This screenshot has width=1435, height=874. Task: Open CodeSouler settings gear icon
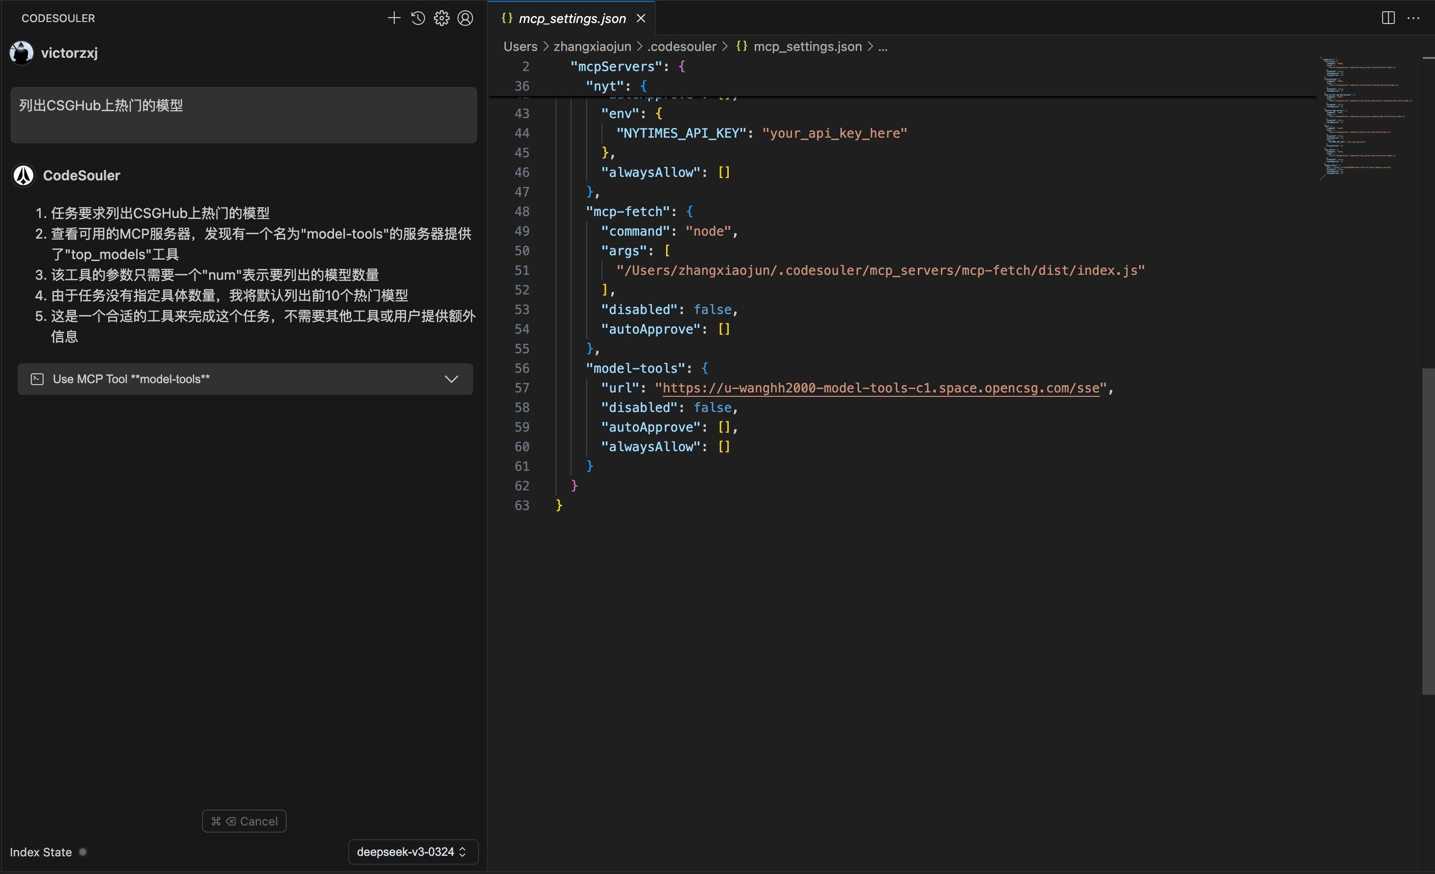[441, 18]
